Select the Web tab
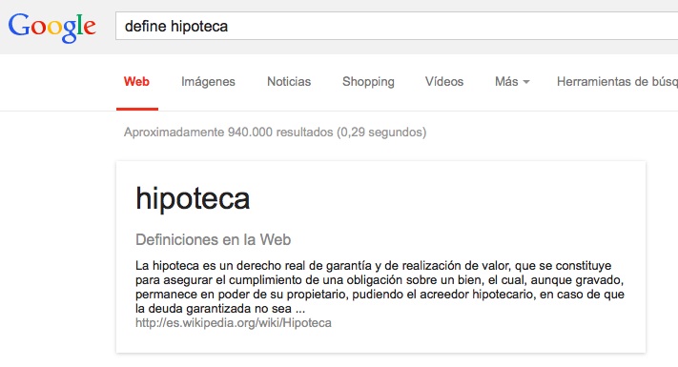Image resolution: width=678 pixels, height=367 pixels. (x=136, y=81)
